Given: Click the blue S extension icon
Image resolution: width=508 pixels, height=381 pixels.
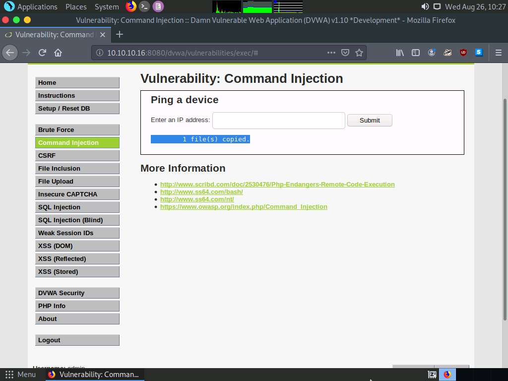Looking at the screenshot, I should click(x=479, y=52).
